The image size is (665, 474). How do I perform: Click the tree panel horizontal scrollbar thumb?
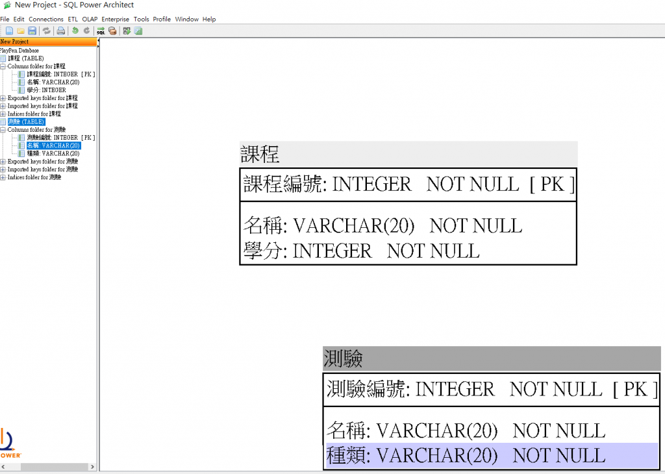point(54,467)
